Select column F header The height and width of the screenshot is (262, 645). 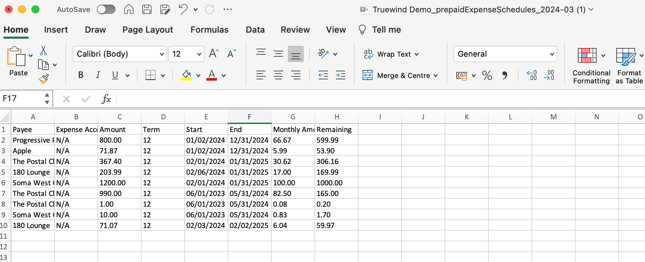pos(249,117)
